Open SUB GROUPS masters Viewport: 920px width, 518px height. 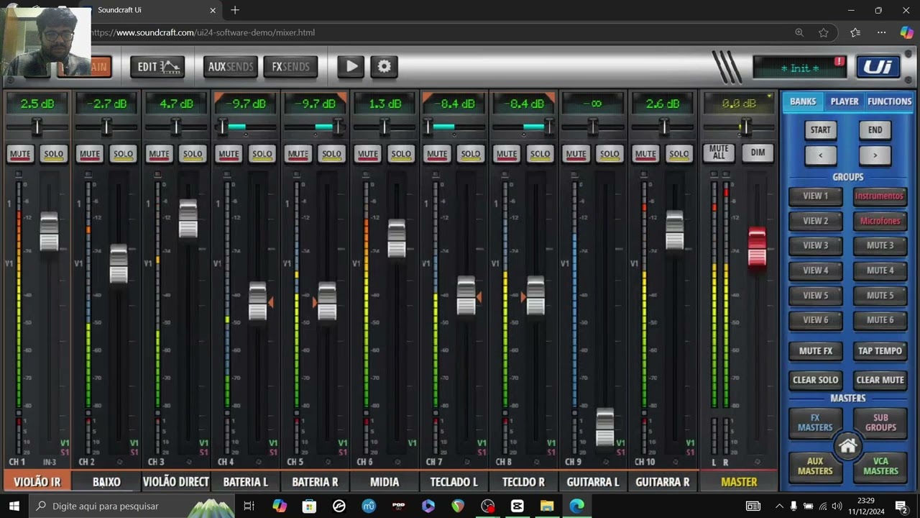click(880, 422)
